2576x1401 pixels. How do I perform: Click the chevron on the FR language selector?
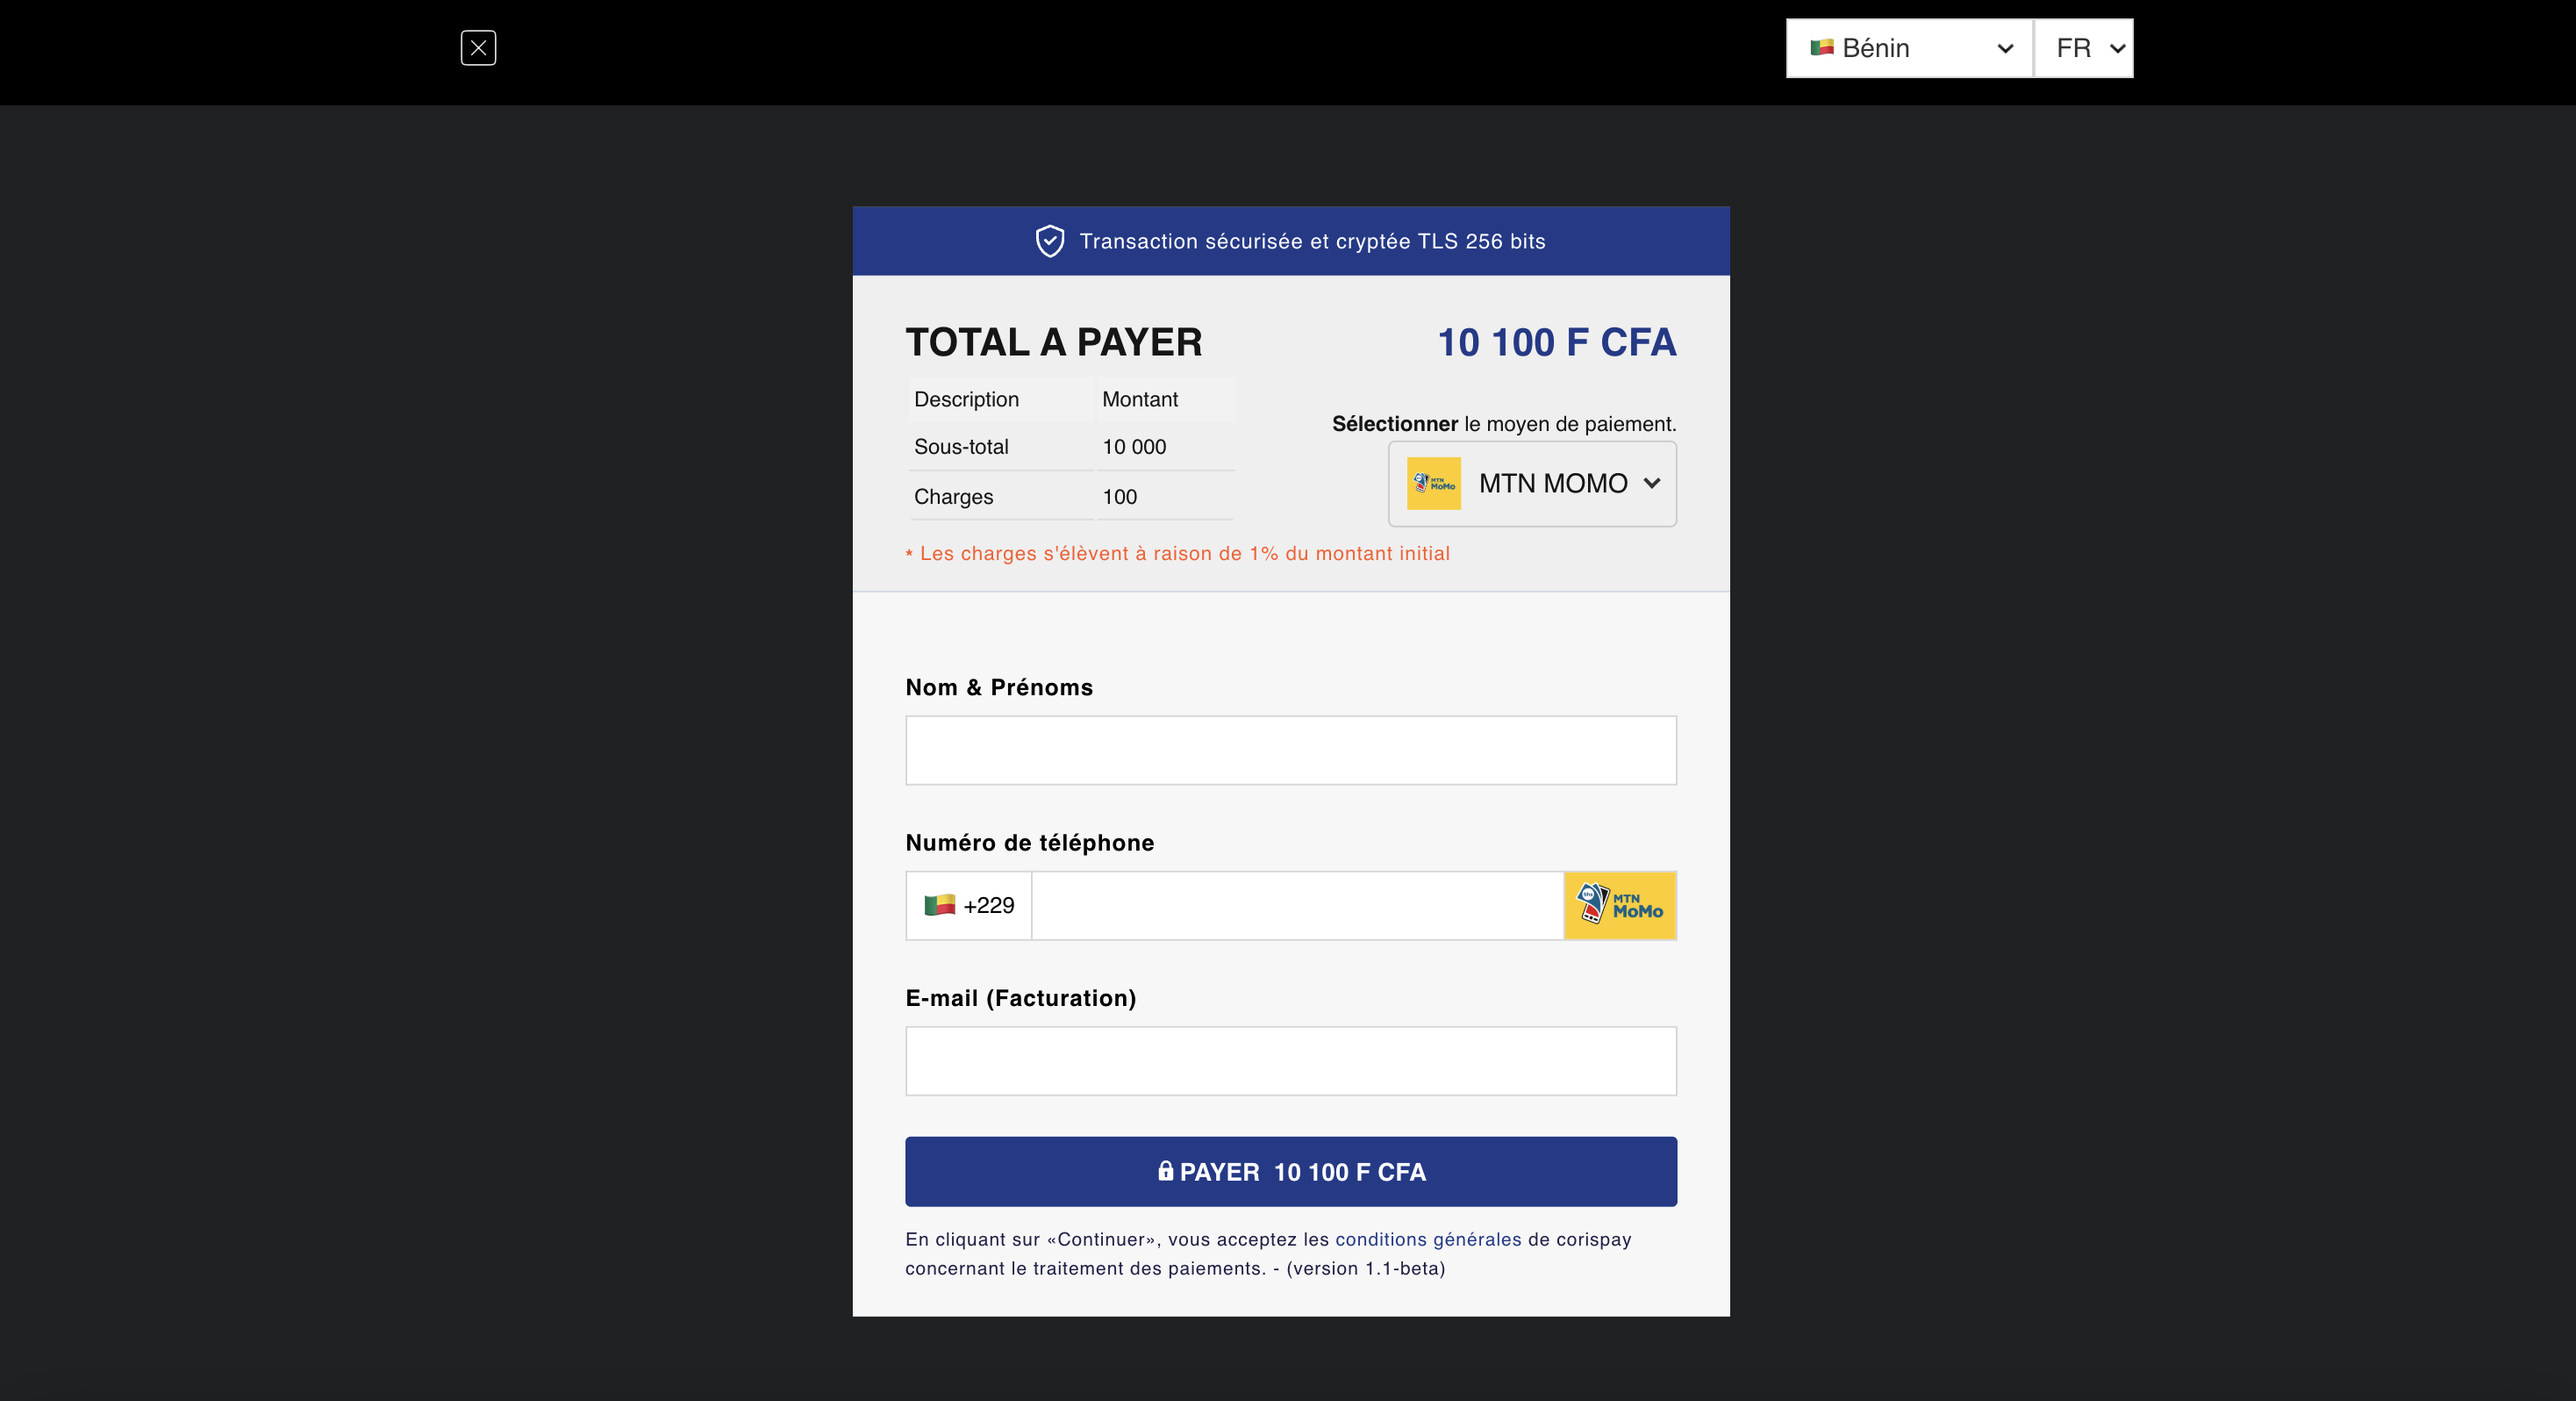2117,47
